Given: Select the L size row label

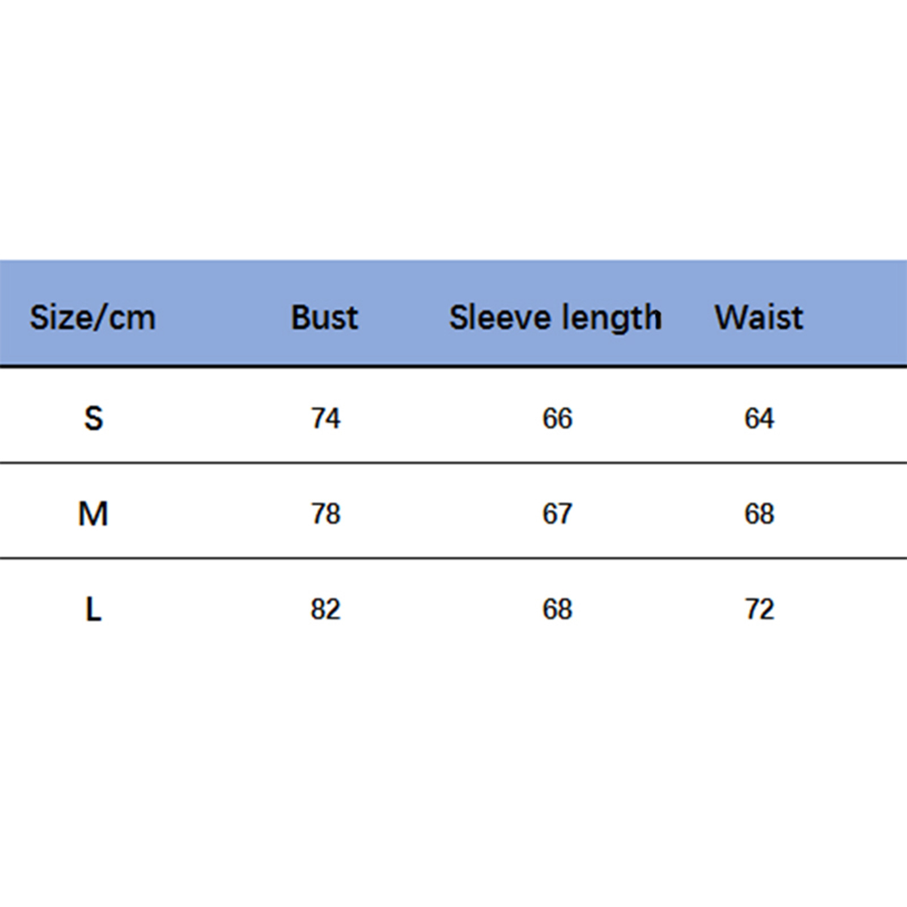Looking at the screenshot, I should pyautogui.click(x=94, y=610).
